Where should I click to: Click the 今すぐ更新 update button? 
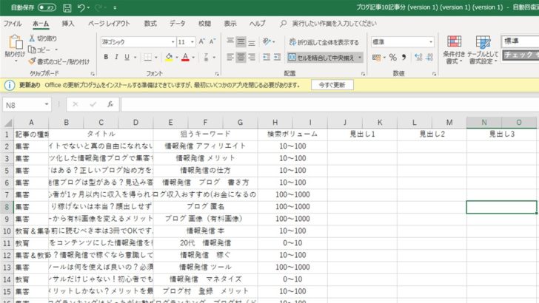(332, 85)
